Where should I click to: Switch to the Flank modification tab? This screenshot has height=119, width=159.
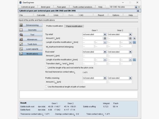pyautogui.click(x=74, y=26)
